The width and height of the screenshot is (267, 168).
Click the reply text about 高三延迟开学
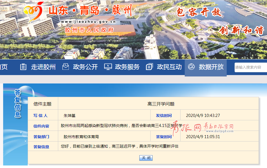pos(120,146)
